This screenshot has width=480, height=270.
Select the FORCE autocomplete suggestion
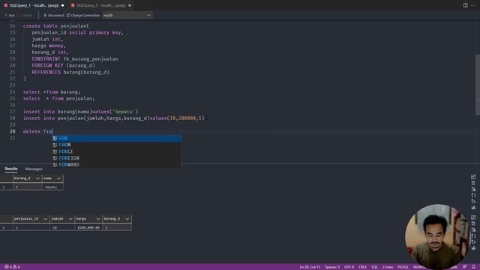(x=116, y=151)
